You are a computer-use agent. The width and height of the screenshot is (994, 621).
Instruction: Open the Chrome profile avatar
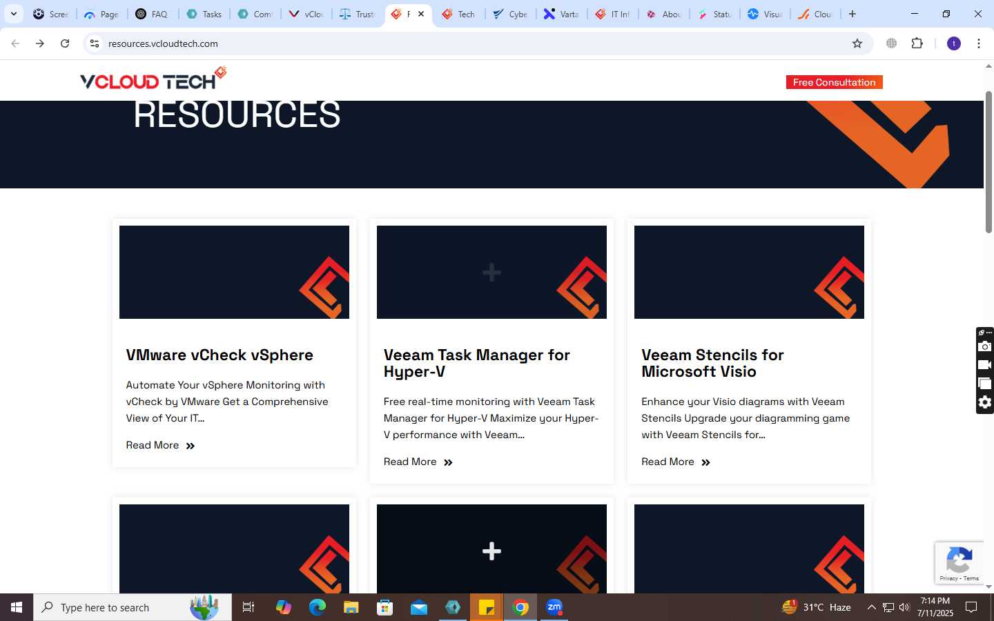[954, 43]
